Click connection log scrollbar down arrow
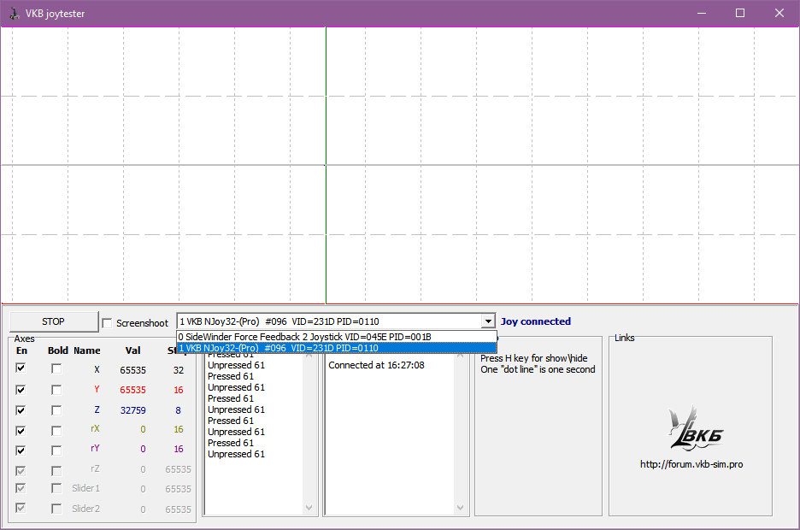The height and width of the screenshot is (530, 800). coord(460,508)
